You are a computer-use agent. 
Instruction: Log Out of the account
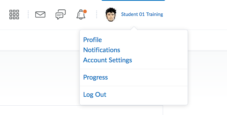click(95, 94)
